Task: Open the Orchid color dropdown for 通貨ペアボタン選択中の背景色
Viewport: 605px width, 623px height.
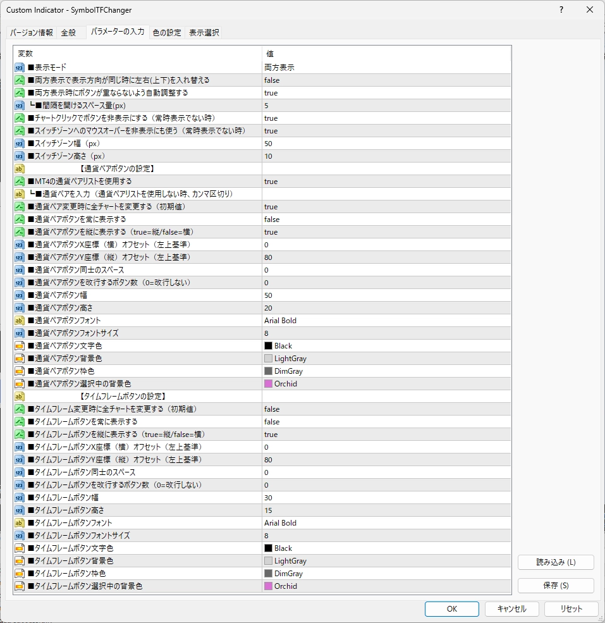Action: coord(286,384)
